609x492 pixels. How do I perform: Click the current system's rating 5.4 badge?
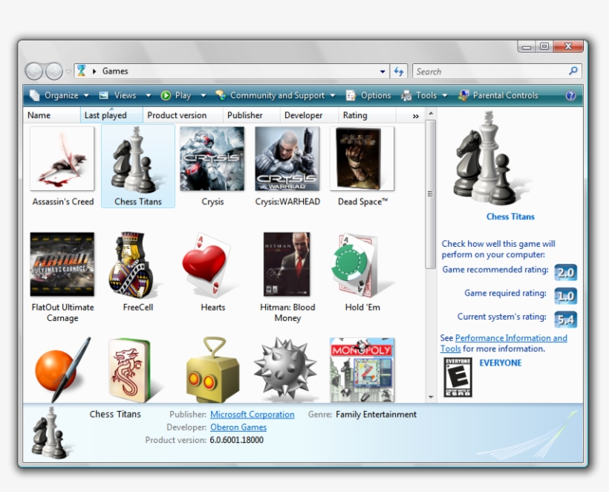(565, 320)
